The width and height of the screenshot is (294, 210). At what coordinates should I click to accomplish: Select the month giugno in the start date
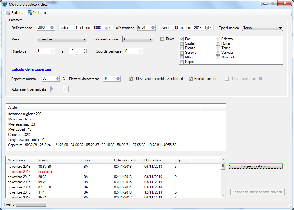tap(85, 28)
